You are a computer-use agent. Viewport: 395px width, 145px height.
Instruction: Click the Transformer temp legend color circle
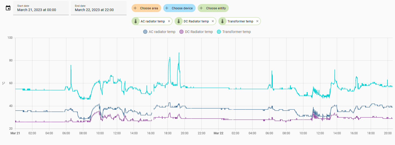pos(219,32)
